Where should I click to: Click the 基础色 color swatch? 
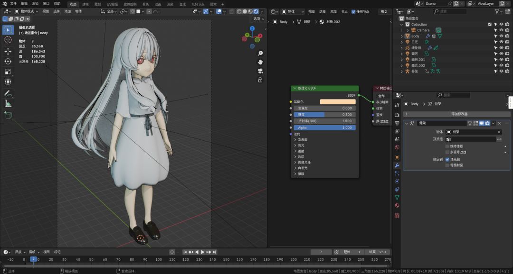[338, 102]
